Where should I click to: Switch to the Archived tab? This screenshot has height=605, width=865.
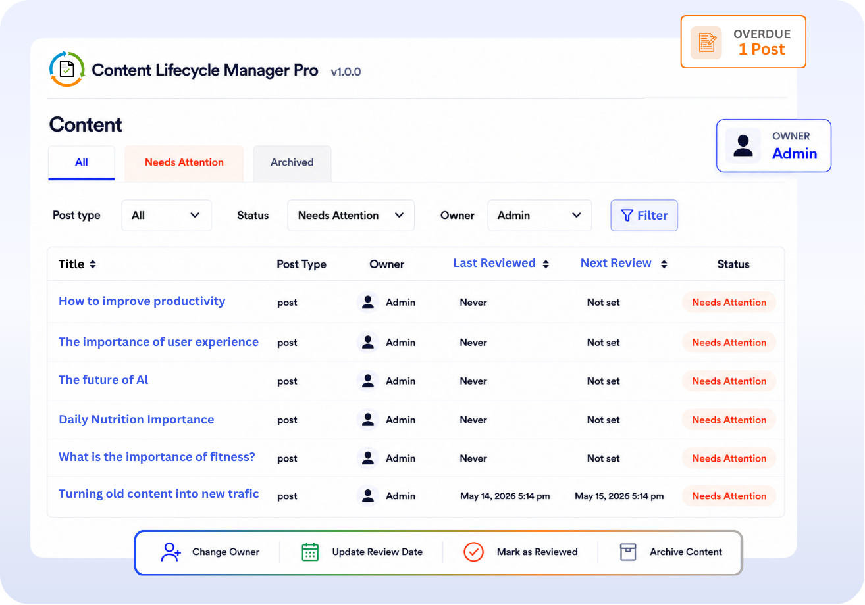click(292, 163)
